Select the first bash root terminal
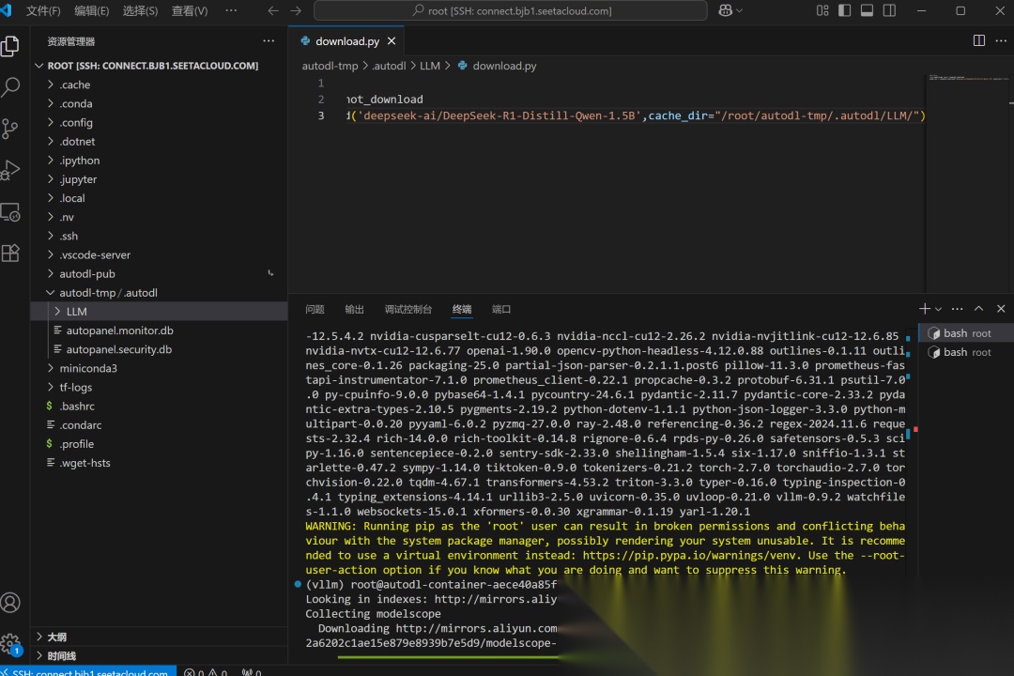The height and width of the screenshot is (676, 1014). 966,333
